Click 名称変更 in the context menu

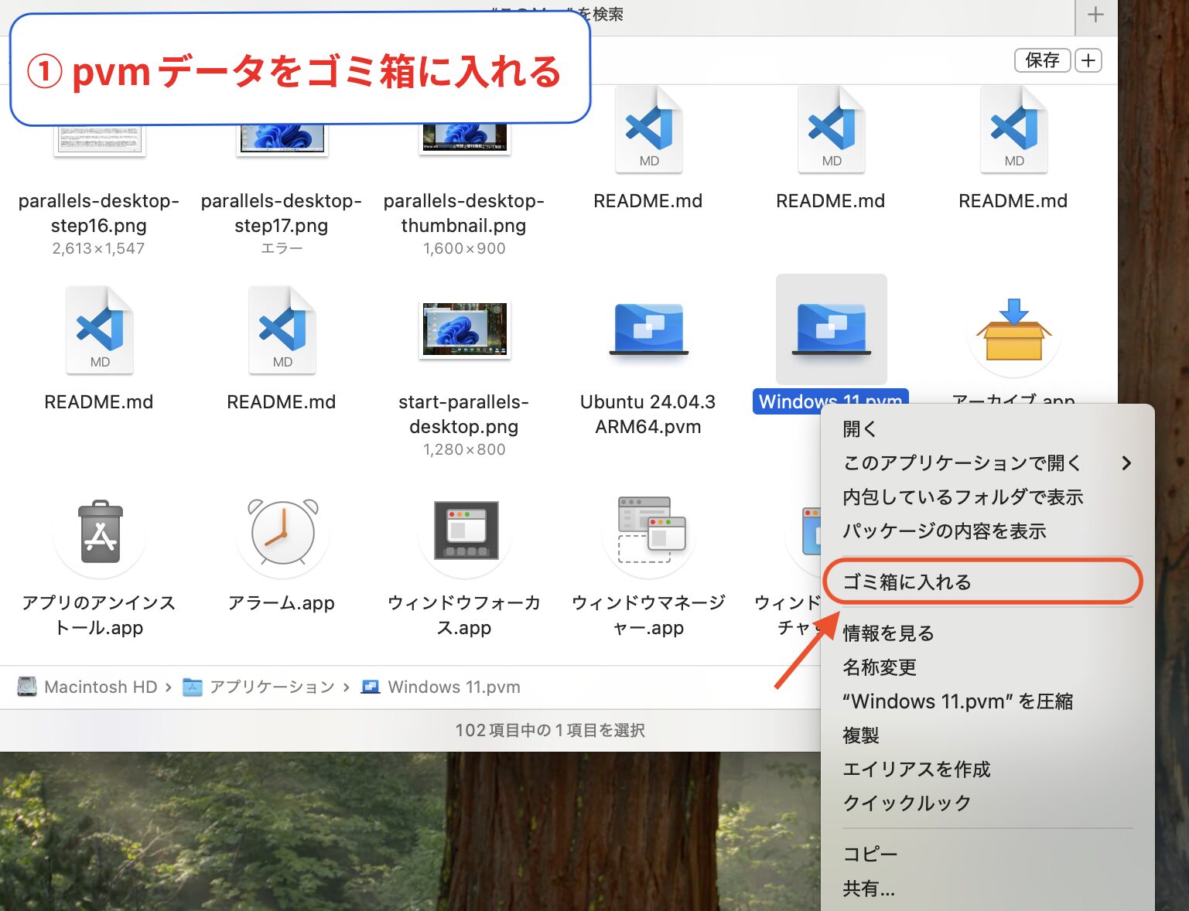[880, 667]
